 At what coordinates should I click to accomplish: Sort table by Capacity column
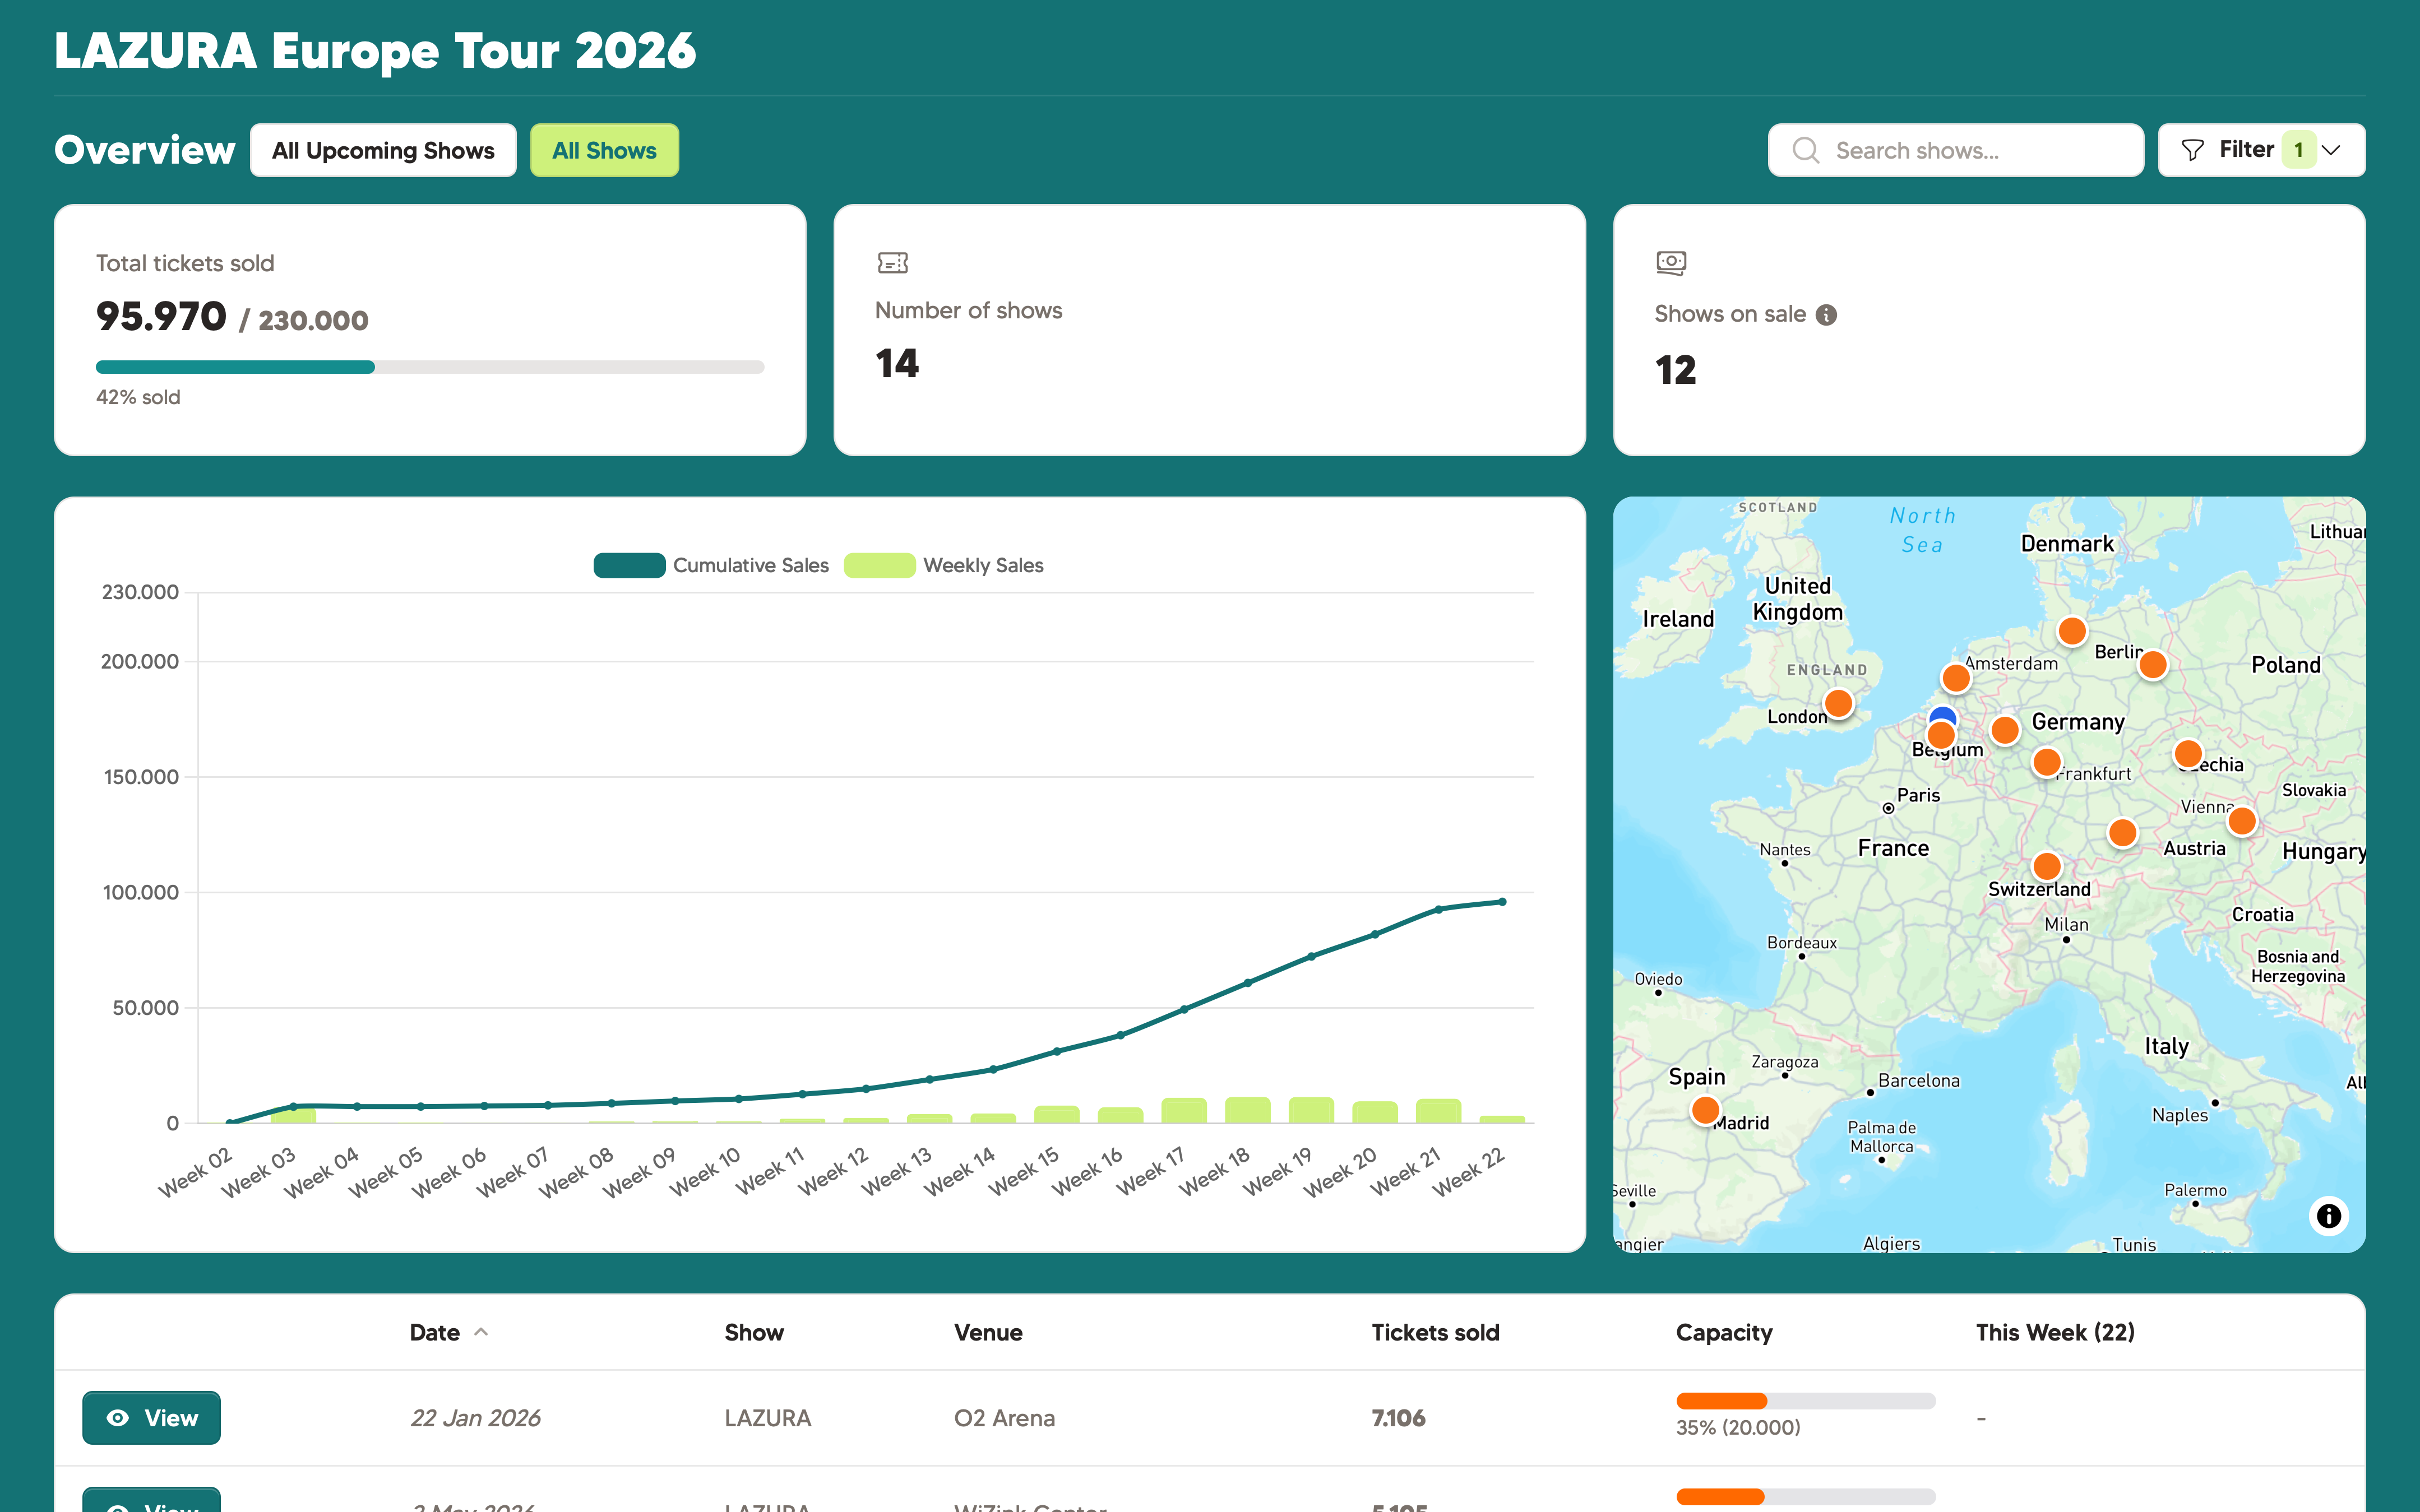(x=1724, y=1332)
